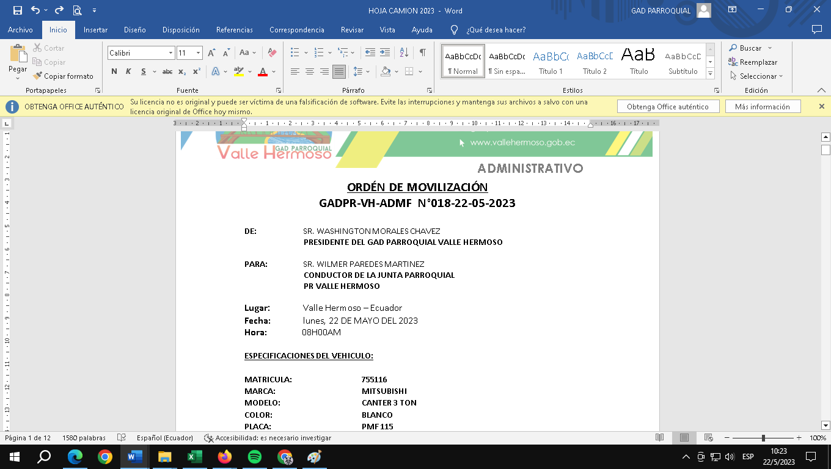The width and height of the screenshot is (831, 469).
Task: Select the Título 1 style thumbnail
Action: click(551, 61)
